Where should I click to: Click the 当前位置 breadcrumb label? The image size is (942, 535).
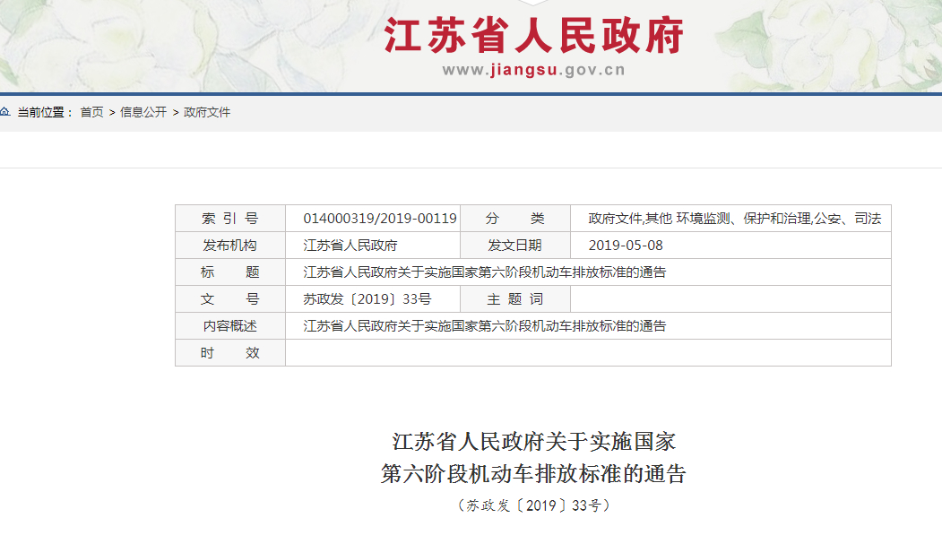click(43, 112)
